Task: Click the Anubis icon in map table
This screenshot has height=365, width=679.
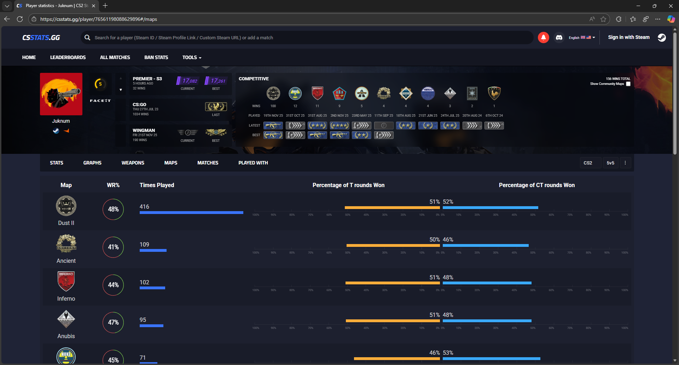Action: (x=66, y=319)
